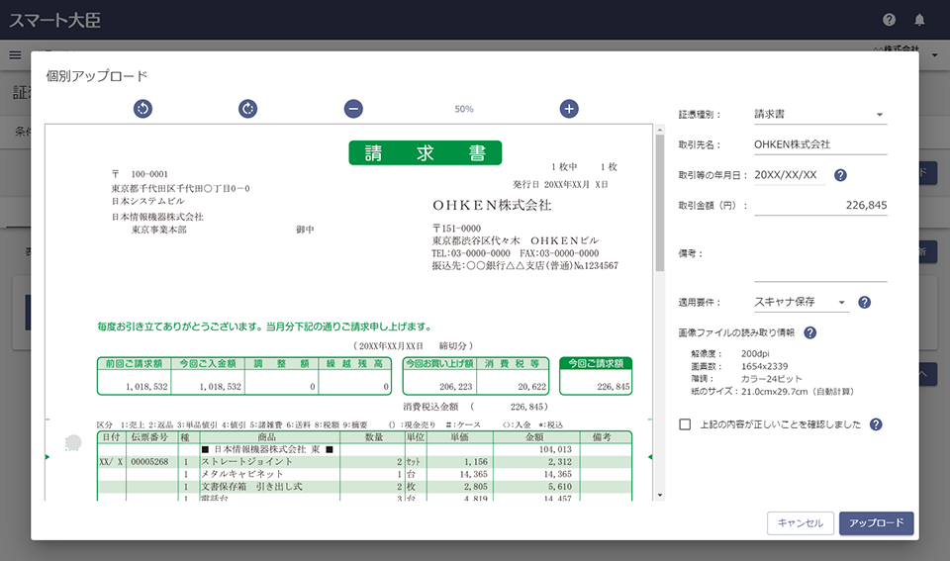This screenshot has width=950, height=561.
Task: Check 上記の内容が正しいことを確認しました
Action: [685, 424]
